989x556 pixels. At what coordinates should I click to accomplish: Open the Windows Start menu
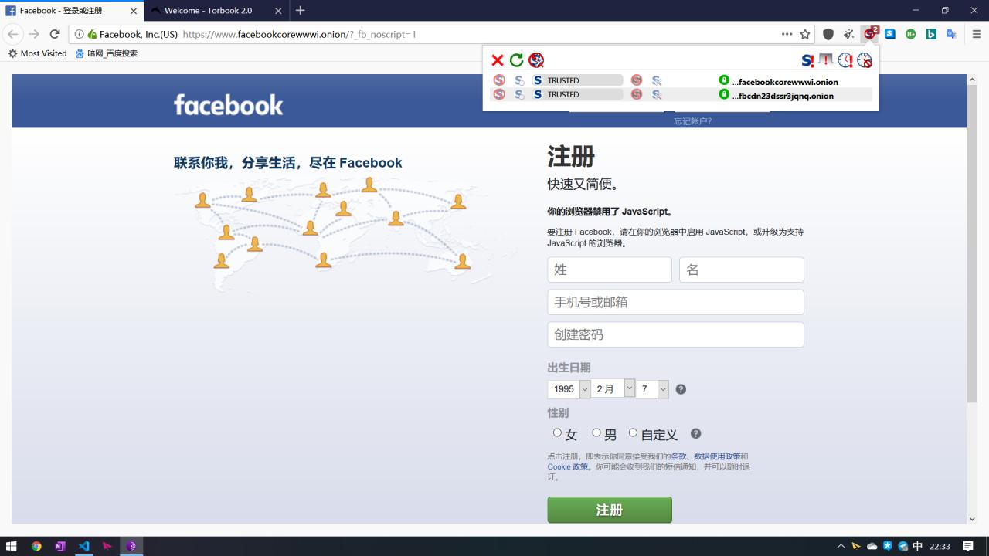12,546
